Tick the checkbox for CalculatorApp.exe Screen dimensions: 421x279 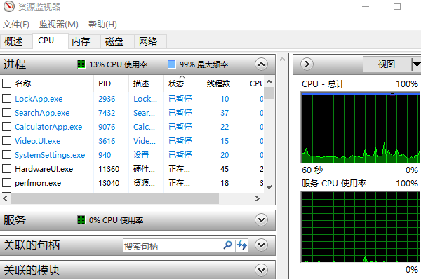pos(6,126)
